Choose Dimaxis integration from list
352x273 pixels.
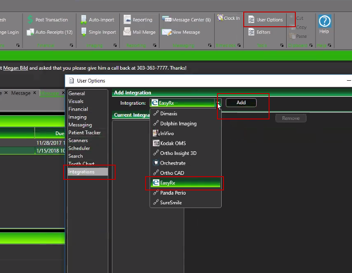(x=185, y=113)
